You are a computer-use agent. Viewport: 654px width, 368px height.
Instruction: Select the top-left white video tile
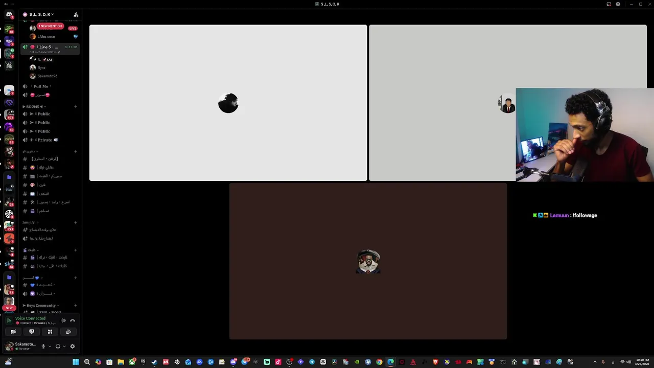[228, 103]
